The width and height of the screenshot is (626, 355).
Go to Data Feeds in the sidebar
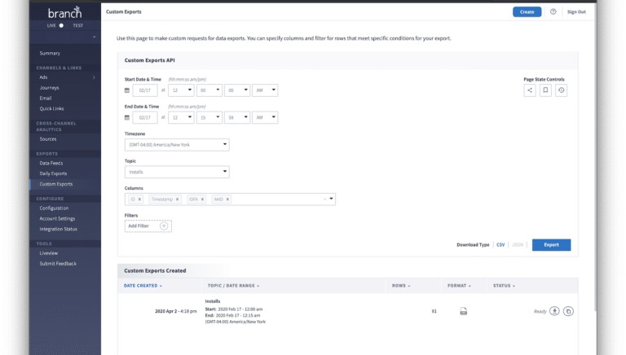point(51,163)
